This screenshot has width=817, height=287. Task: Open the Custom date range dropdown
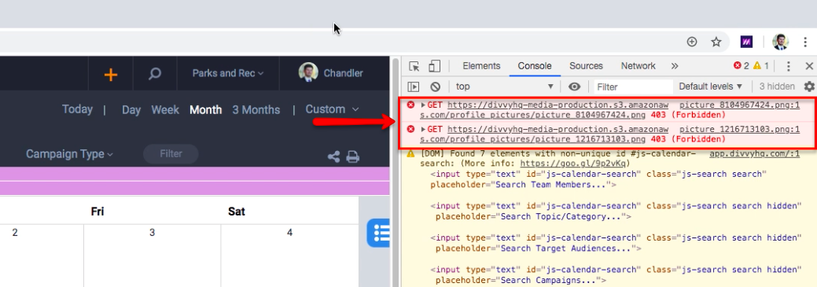coord(332,109)
